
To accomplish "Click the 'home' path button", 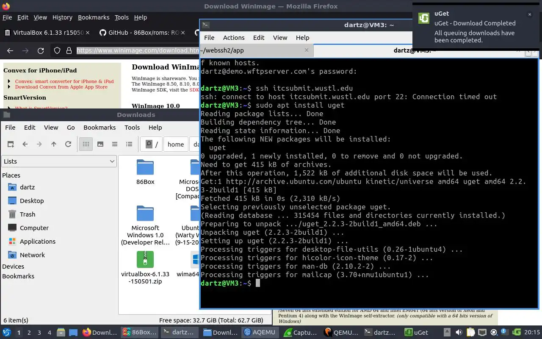I will click(176, 144).
